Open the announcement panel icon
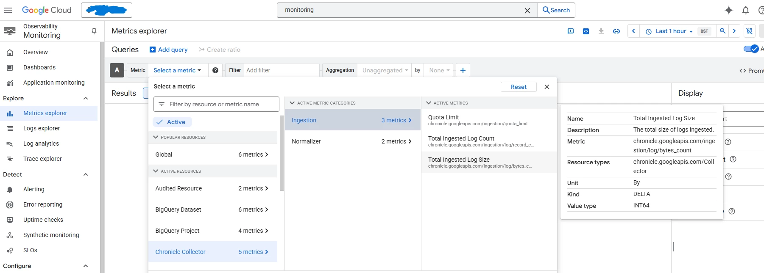This screenshot has height=273, width=764. click(571, 31)
